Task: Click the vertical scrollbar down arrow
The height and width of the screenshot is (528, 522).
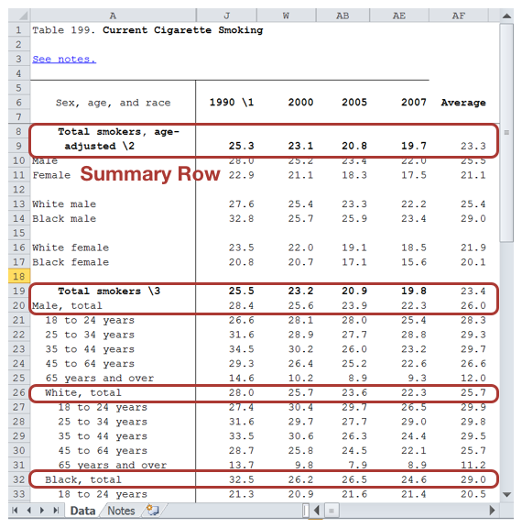Action: coord(506,494)
